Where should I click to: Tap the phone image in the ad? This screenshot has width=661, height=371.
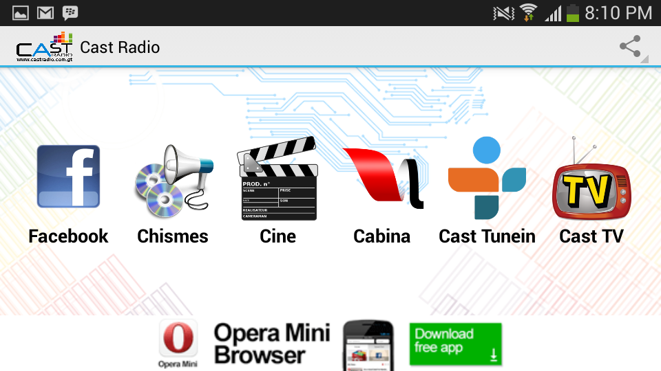368,346
